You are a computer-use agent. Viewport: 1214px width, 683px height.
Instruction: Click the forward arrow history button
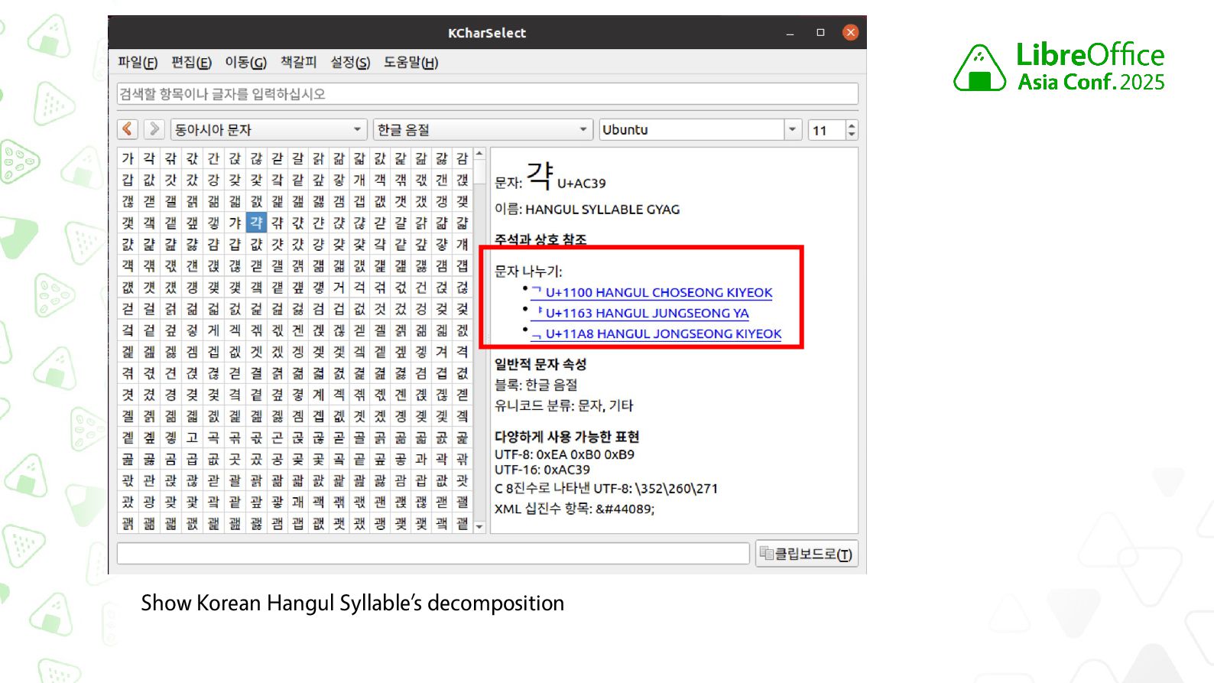[154, 129]
